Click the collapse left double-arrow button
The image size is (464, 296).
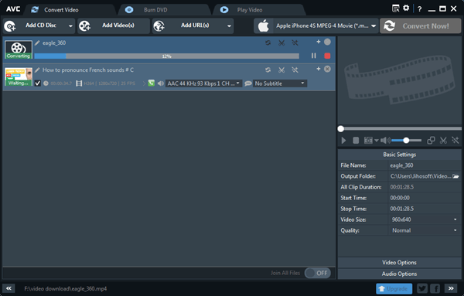click(9, 288)
